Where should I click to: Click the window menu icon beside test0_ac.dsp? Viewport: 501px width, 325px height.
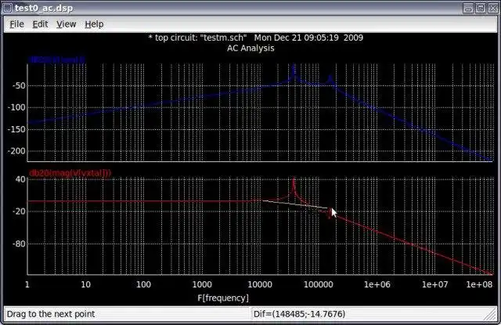pyautogui.click(x=7, y=8)
